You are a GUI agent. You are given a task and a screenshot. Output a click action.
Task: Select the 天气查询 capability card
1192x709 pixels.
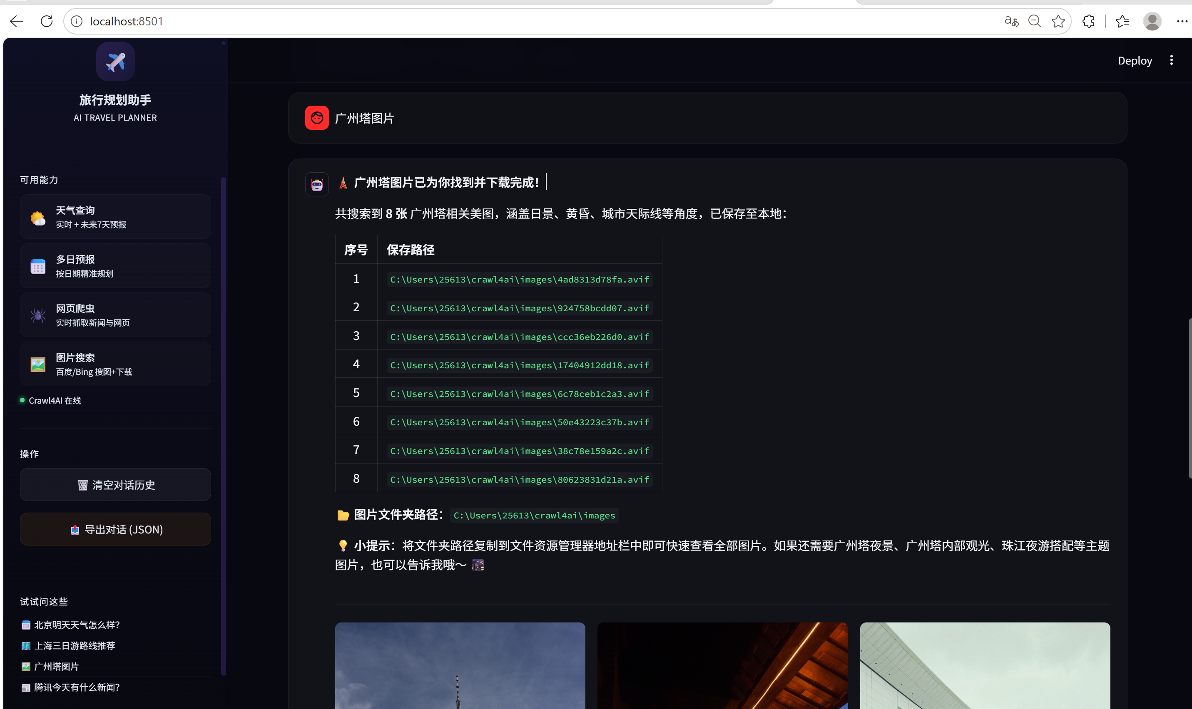(x=115, y=216)
